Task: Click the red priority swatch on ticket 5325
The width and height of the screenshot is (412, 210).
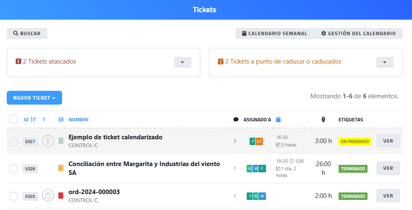Action: (x=61, y=195)
